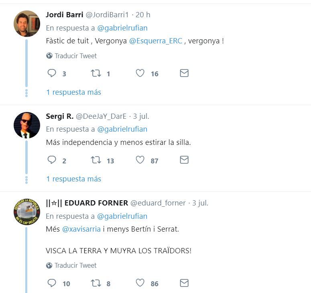Open Jordi Barri's profile avatar
The width and height of the screenshot is (311, 293).
point(27,23)
